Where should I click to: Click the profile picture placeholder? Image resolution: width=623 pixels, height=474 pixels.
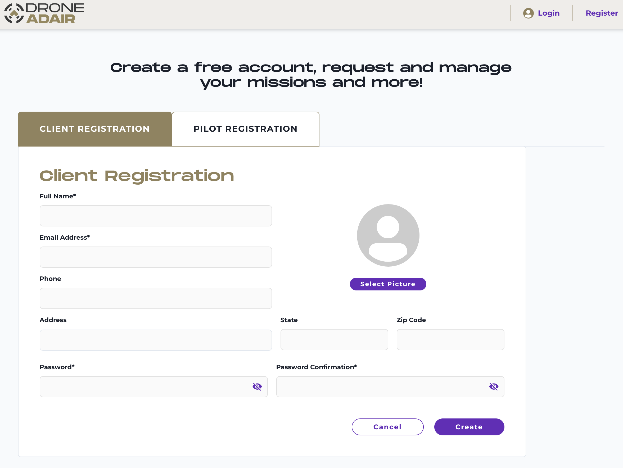pyautogui.click(x=388, y=235)
